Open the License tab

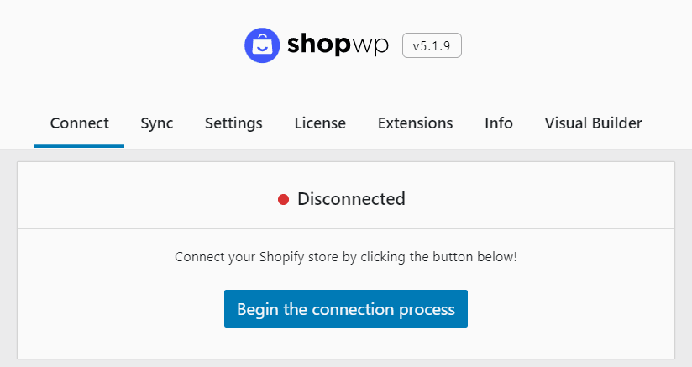pyautogui.click(x=320, y=123)
